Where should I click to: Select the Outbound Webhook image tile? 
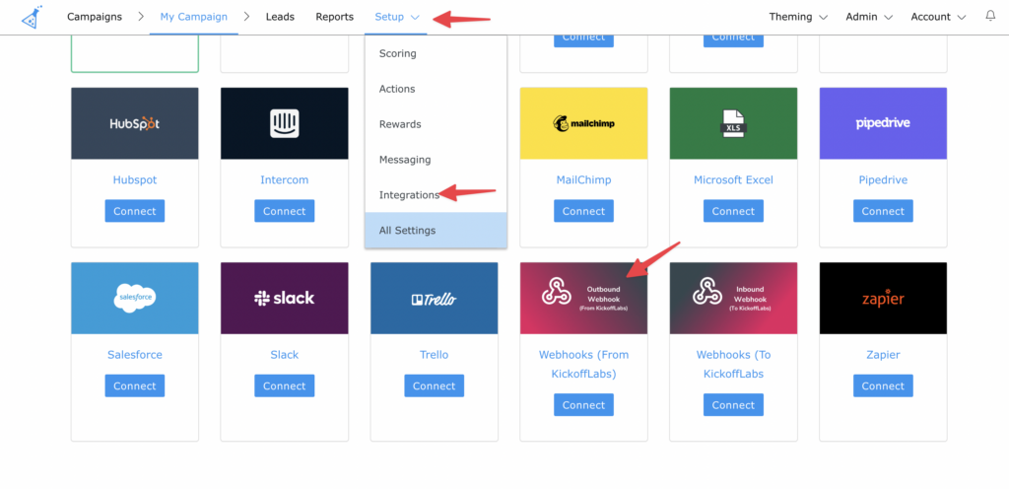tap(583, 298)
